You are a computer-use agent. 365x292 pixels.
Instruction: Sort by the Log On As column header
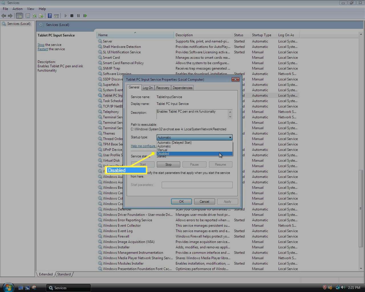pos(288,35)
